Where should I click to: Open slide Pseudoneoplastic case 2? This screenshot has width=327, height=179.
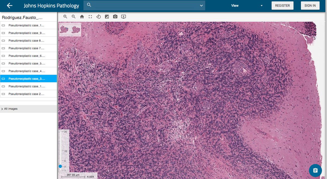tap(29, 94)
